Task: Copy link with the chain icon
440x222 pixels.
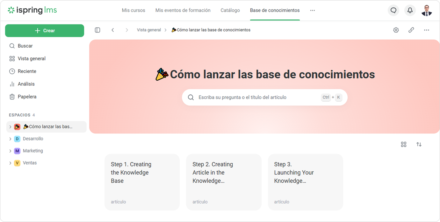Action: point(411,30)
